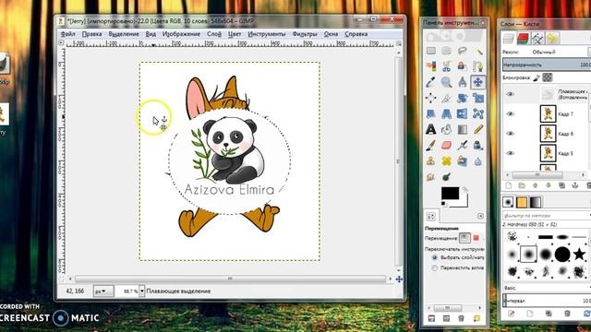Choose the 'Выбрать слой/направляющую' radio option

pyautogui.click(x=435, y=258)
